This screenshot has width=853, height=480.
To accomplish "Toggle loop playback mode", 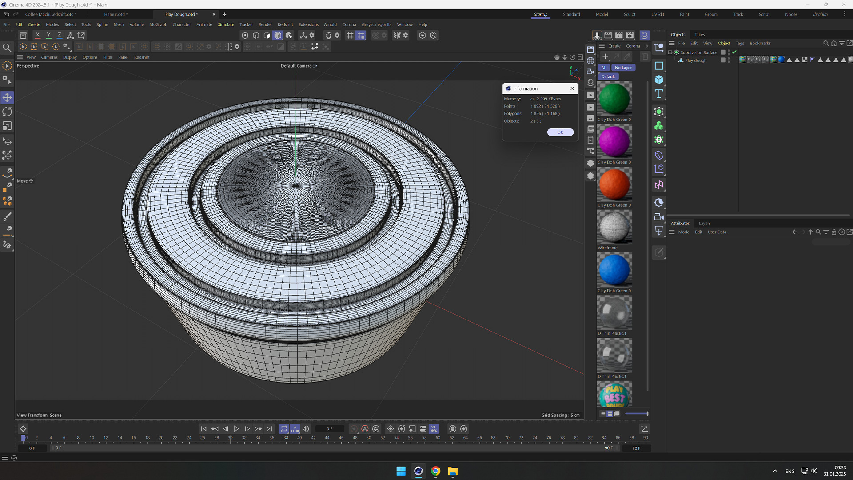I will (284, 429).
